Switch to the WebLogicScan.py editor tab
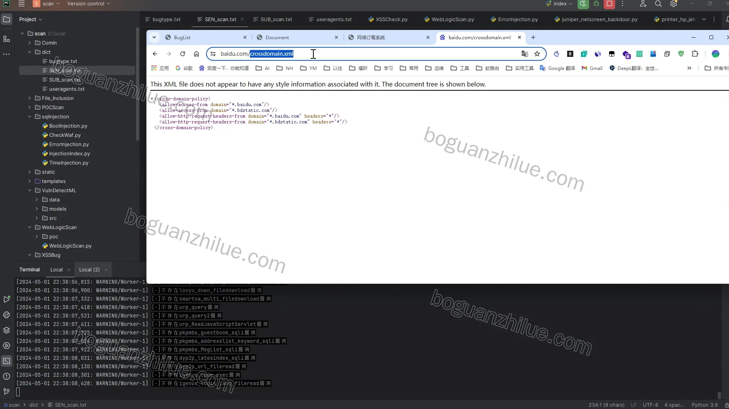The width and height of the screenshot is (729, 409). pyautogui.click(x=449, y=19)
